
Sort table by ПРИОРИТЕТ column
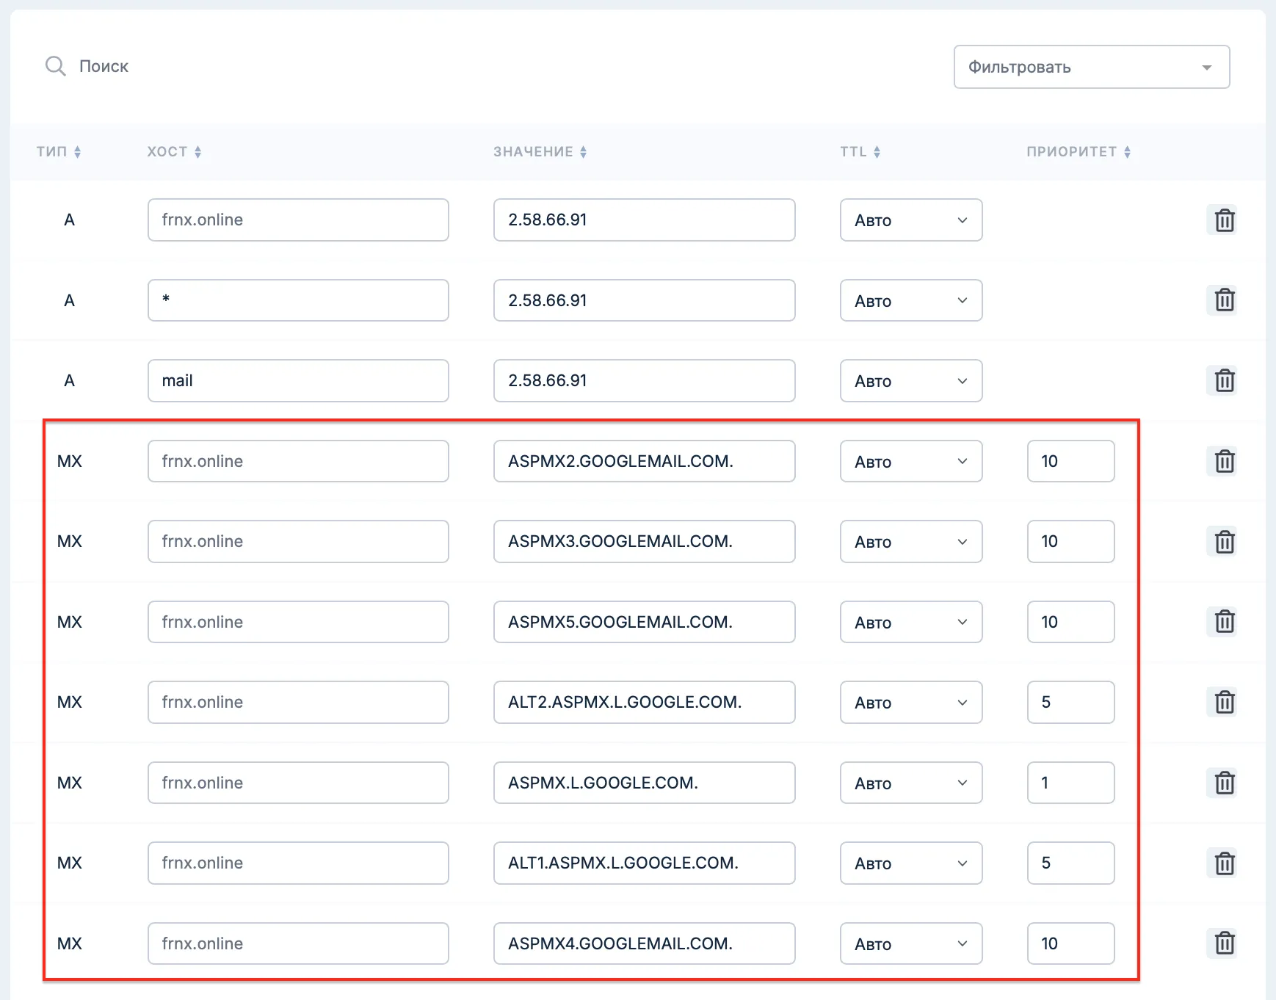pyautogui.click(x=1078, y=152)
